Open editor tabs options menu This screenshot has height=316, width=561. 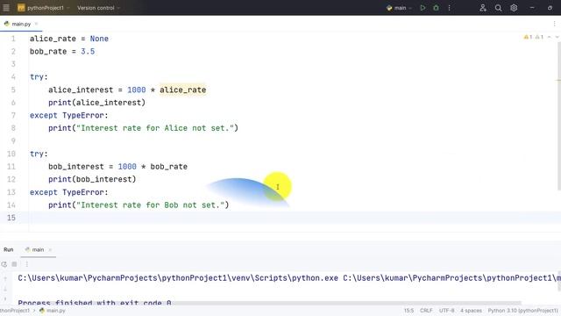(x=554, y=24)
